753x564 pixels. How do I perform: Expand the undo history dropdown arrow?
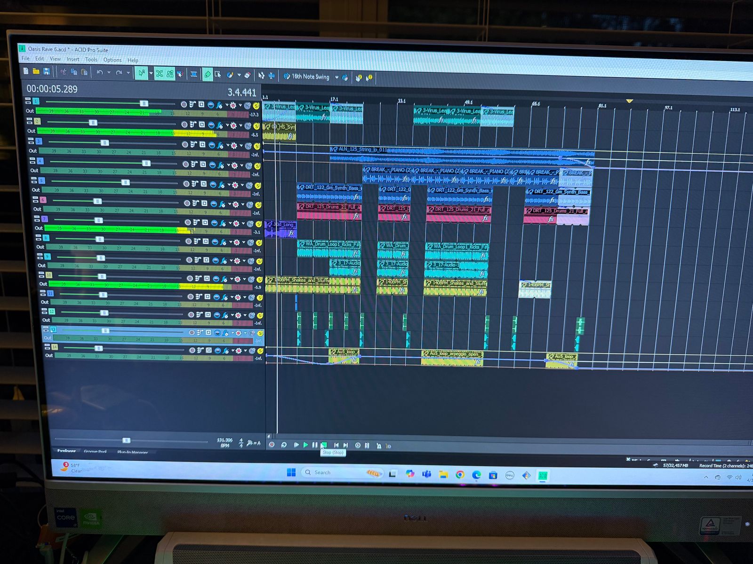click(x=109, y=73)
